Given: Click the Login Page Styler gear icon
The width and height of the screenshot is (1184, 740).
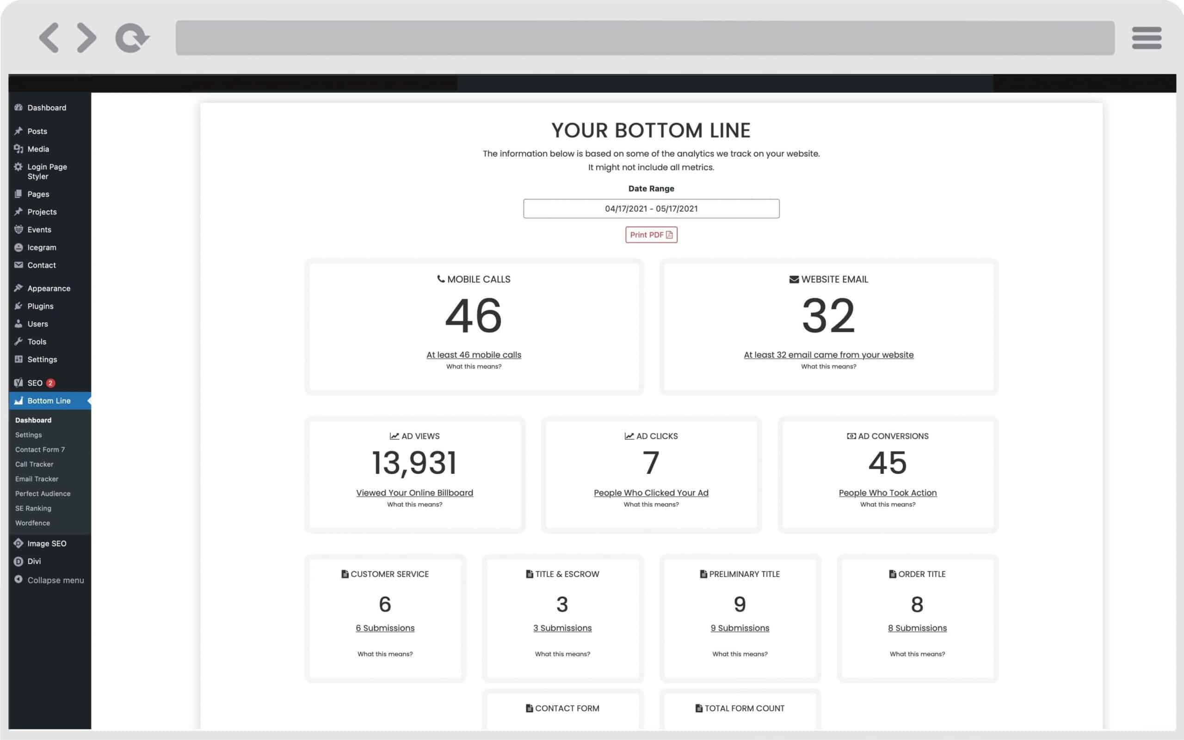Looking at the screenshot, I should tap(18, 167).
